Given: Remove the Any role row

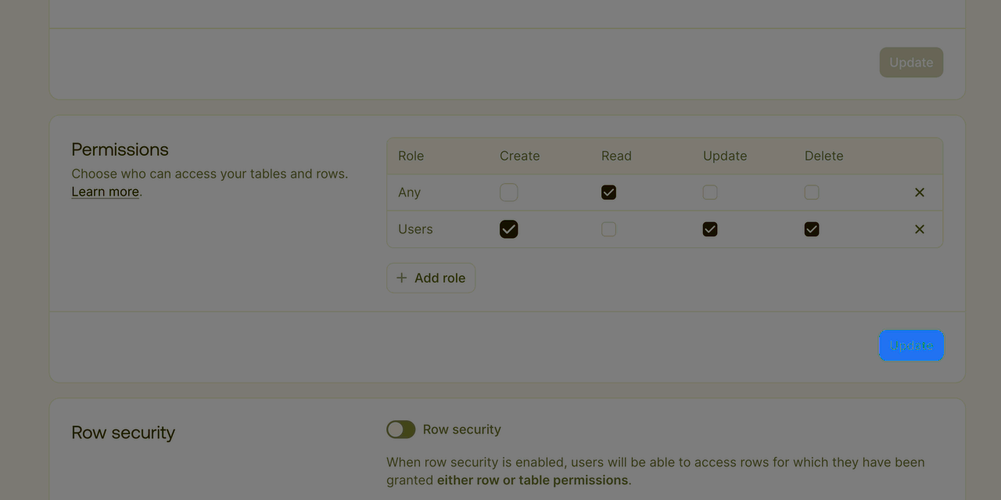Looking at the screenshot, I should pos(920,192).
